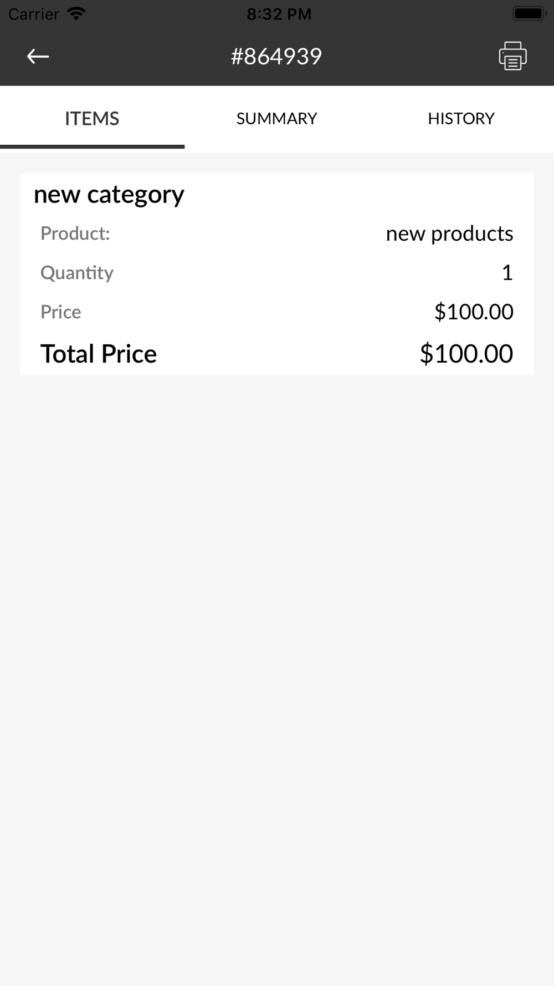Select the total price $100.00 amount
The height and width of the screenshot is (986, 554).
pyautogui.click(x=466, y=354)
